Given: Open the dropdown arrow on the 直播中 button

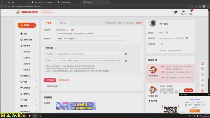Looking at the screenshot, I should coord(33,25).
